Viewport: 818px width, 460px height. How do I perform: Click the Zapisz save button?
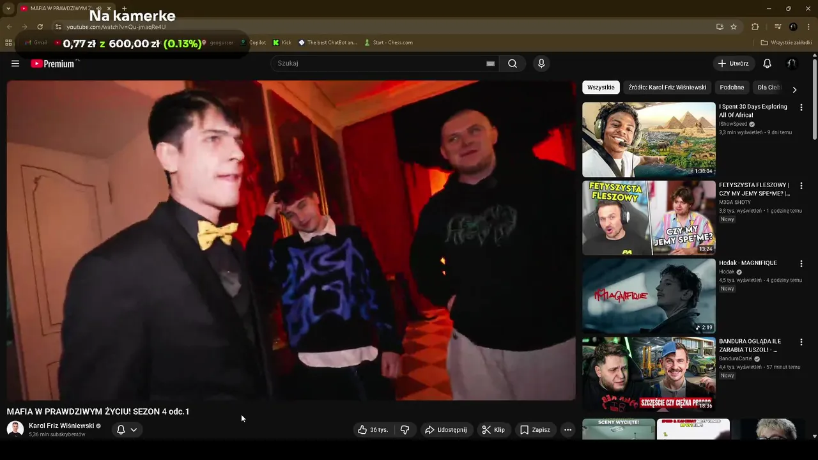pyautogui.click(x=535, y=430)
